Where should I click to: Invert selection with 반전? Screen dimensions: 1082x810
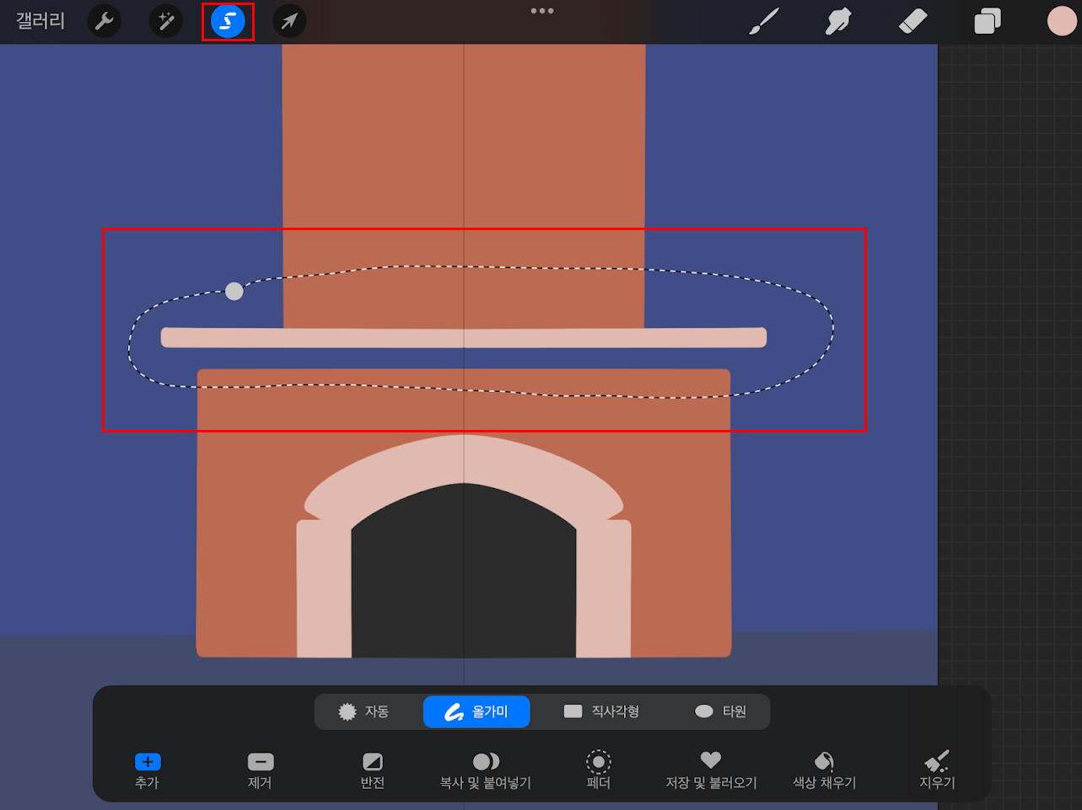click(x=373, y=770)
